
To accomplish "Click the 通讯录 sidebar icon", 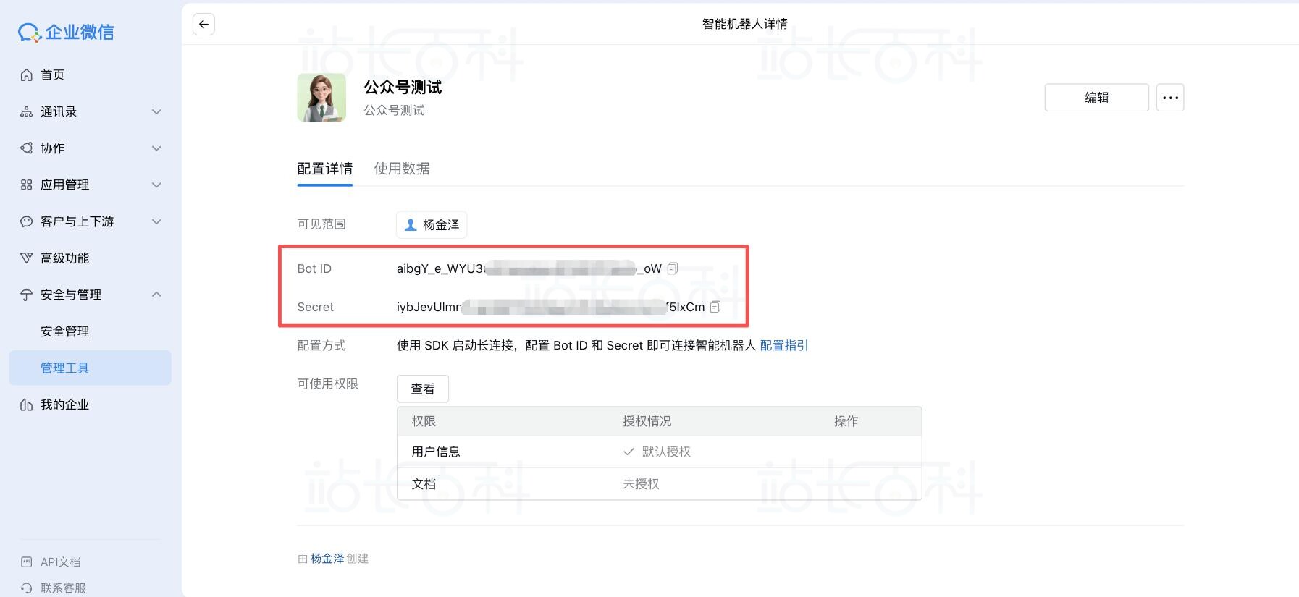I will 27,111.
